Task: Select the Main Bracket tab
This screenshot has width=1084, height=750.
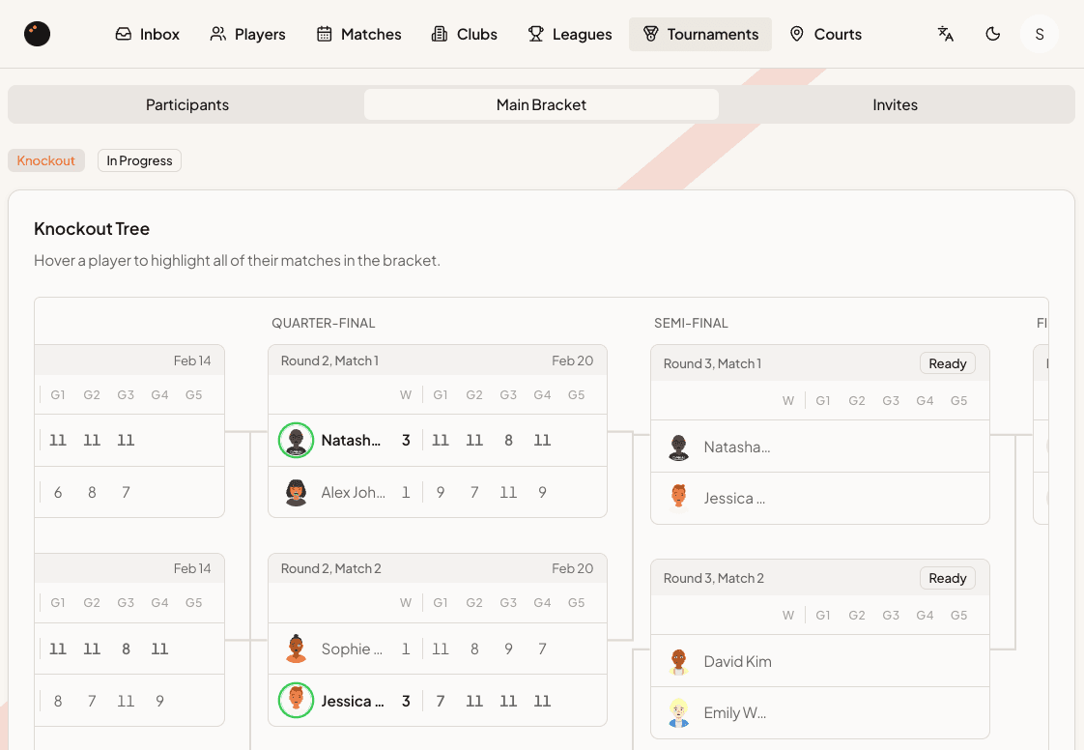Action: coord(541,104)
